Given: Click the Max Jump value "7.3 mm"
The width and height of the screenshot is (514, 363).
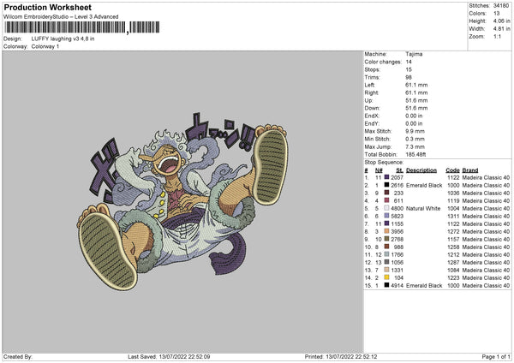Looking at the screenshot, I should [x=415, y=146].
